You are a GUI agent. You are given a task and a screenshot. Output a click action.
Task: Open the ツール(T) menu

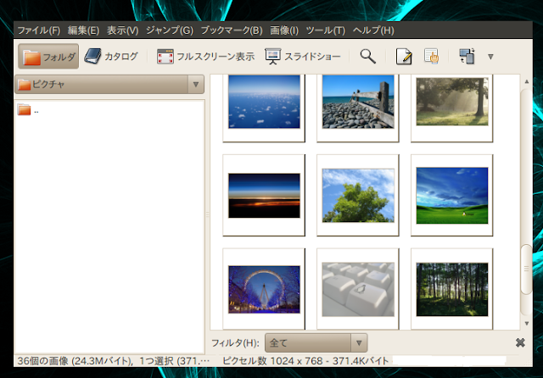[x=326, y=31]
